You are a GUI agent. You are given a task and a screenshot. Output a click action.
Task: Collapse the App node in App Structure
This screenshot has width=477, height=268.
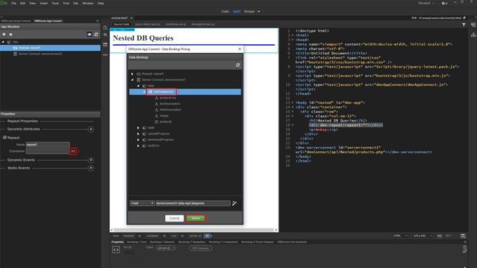pos(3,42)
